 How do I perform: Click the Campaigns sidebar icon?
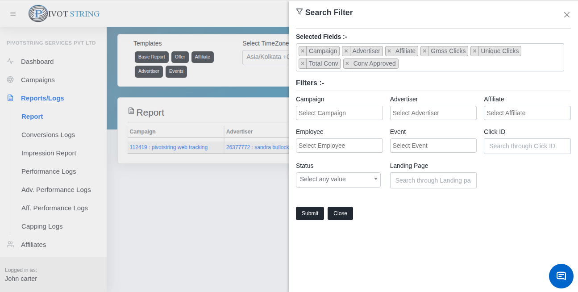[x=10, y=80]
